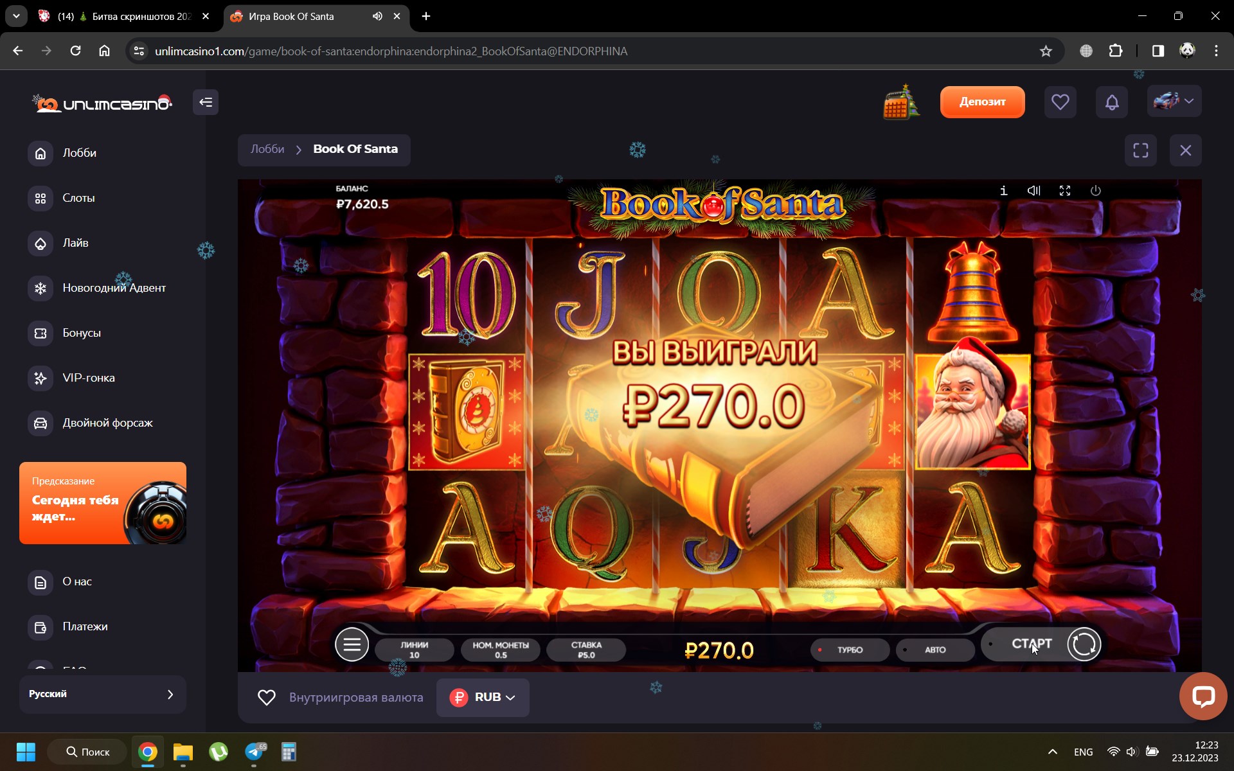The width and height of the screenshot is (1234, 771).
Task: Mute the game sound icon
Action: tap(1033, 191)
